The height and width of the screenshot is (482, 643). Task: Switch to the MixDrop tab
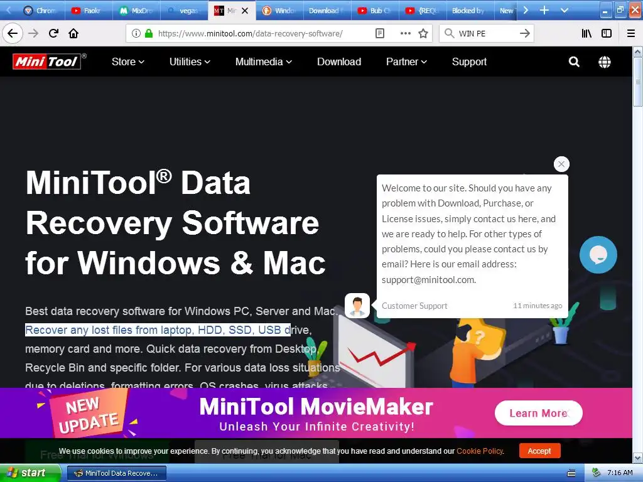click(x=136, y=11)
